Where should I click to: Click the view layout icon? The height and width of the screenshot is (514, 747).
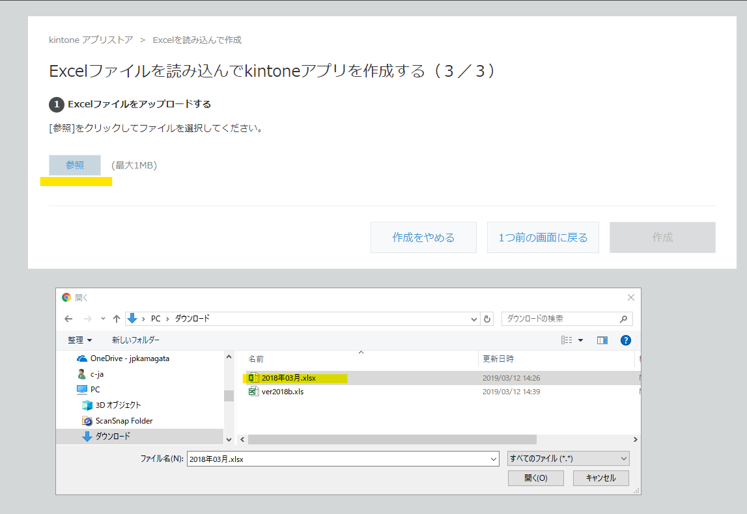(x=567, y=340)
